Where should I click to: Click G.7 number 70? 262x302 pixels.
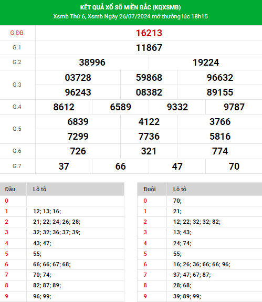[x=234, y=166]
